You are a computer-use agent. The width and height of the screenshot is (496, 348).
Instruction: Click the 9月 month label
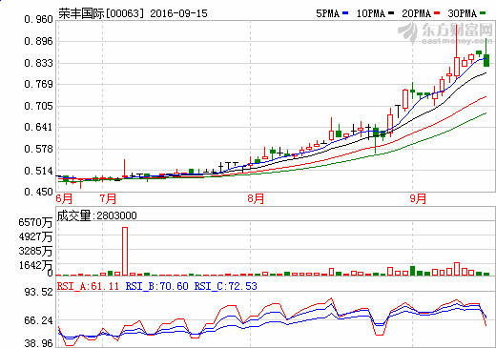pos(418,198)
